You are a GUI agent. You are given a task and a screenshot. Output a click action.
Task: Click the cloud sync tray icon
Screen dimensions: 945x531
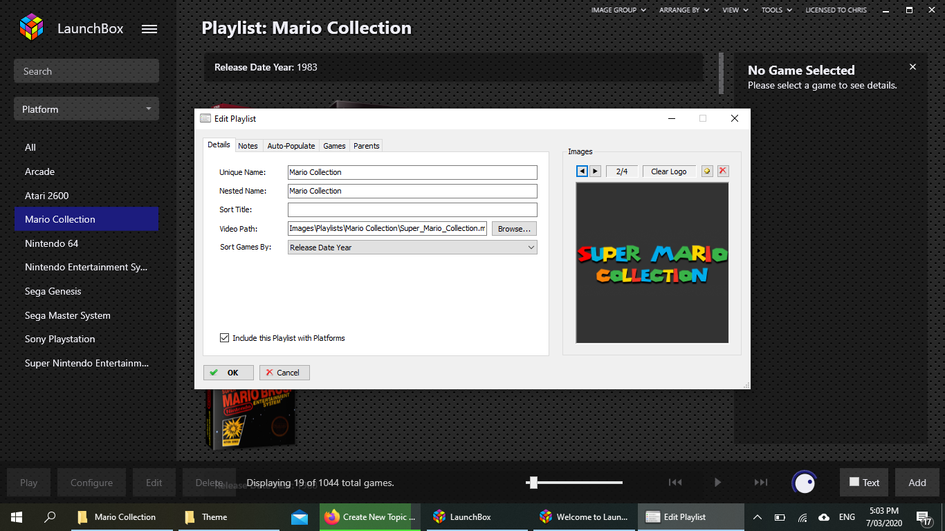[824, 516]
